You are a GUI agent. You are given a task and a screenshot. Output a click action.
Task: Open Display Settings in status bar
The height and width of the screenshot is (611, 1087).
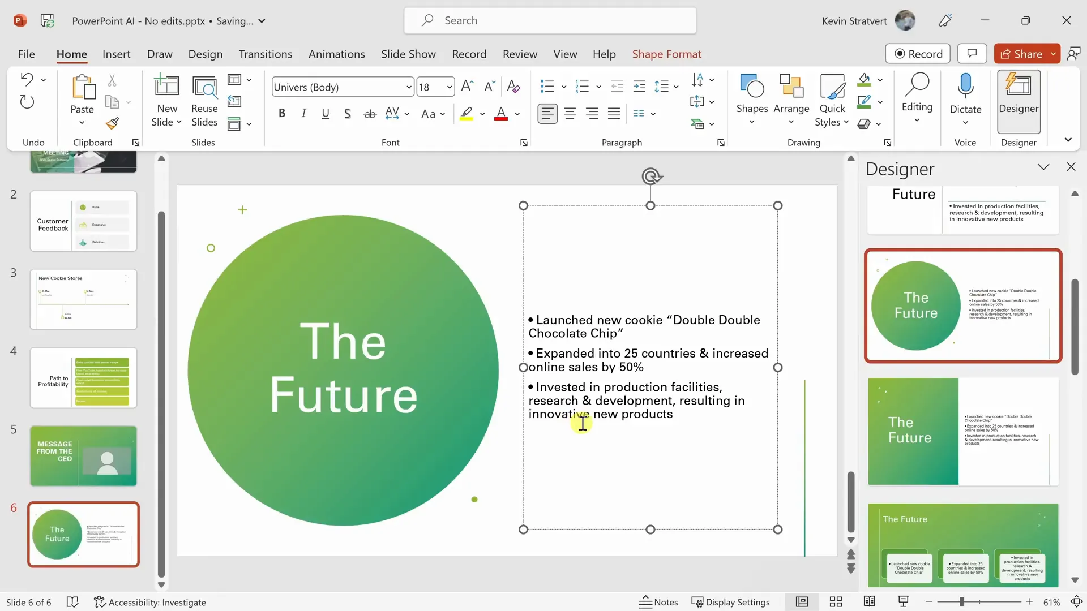(x=731, y=602)
